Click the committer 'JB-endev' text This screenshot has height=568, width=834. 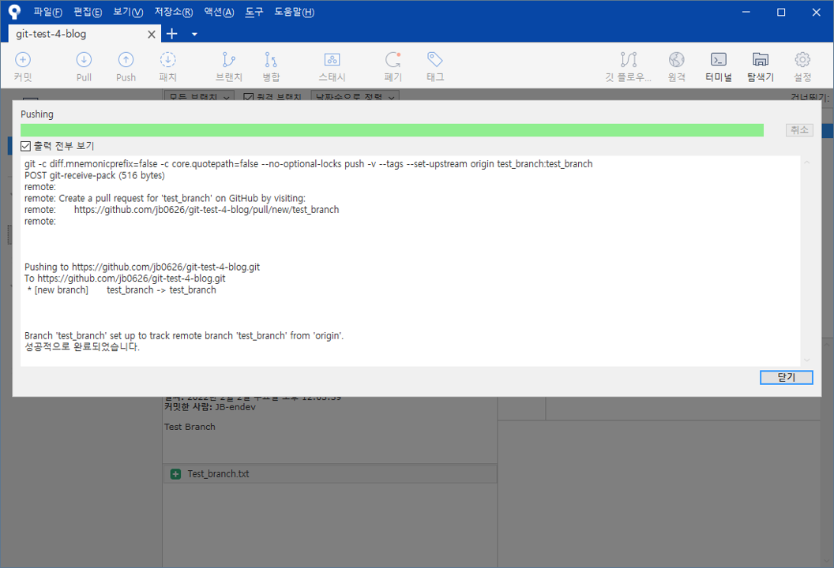click(x=235, y=407)
